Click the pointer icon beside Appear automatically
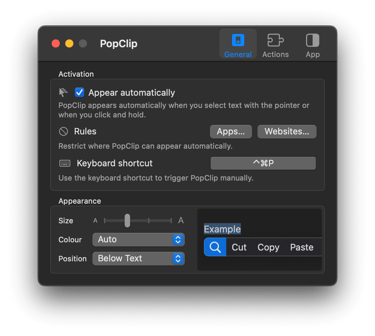Image resolution: width=375 pixels, height=336 pixels. [x=64, y=92]
